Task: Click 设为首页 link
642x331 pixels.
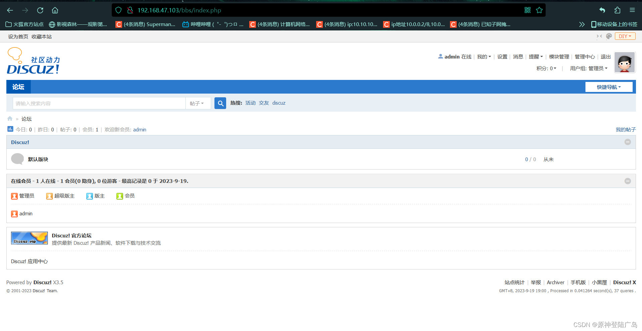Action: click(x=18, y=36)
